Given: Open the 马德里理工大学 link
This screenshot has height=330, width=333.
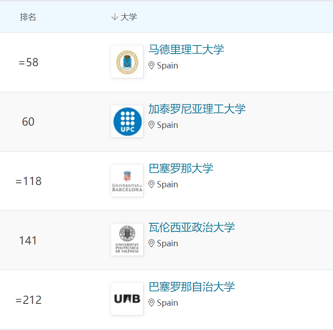Looking at the screenshot, I should click(186, 50).
